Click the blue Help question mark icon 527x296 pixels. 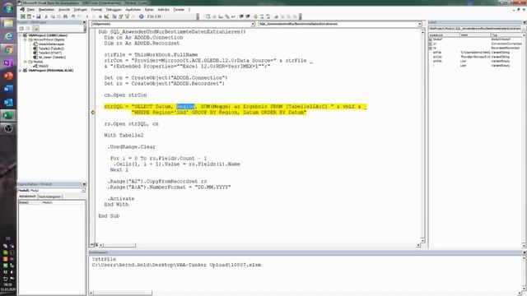point(141,16)
